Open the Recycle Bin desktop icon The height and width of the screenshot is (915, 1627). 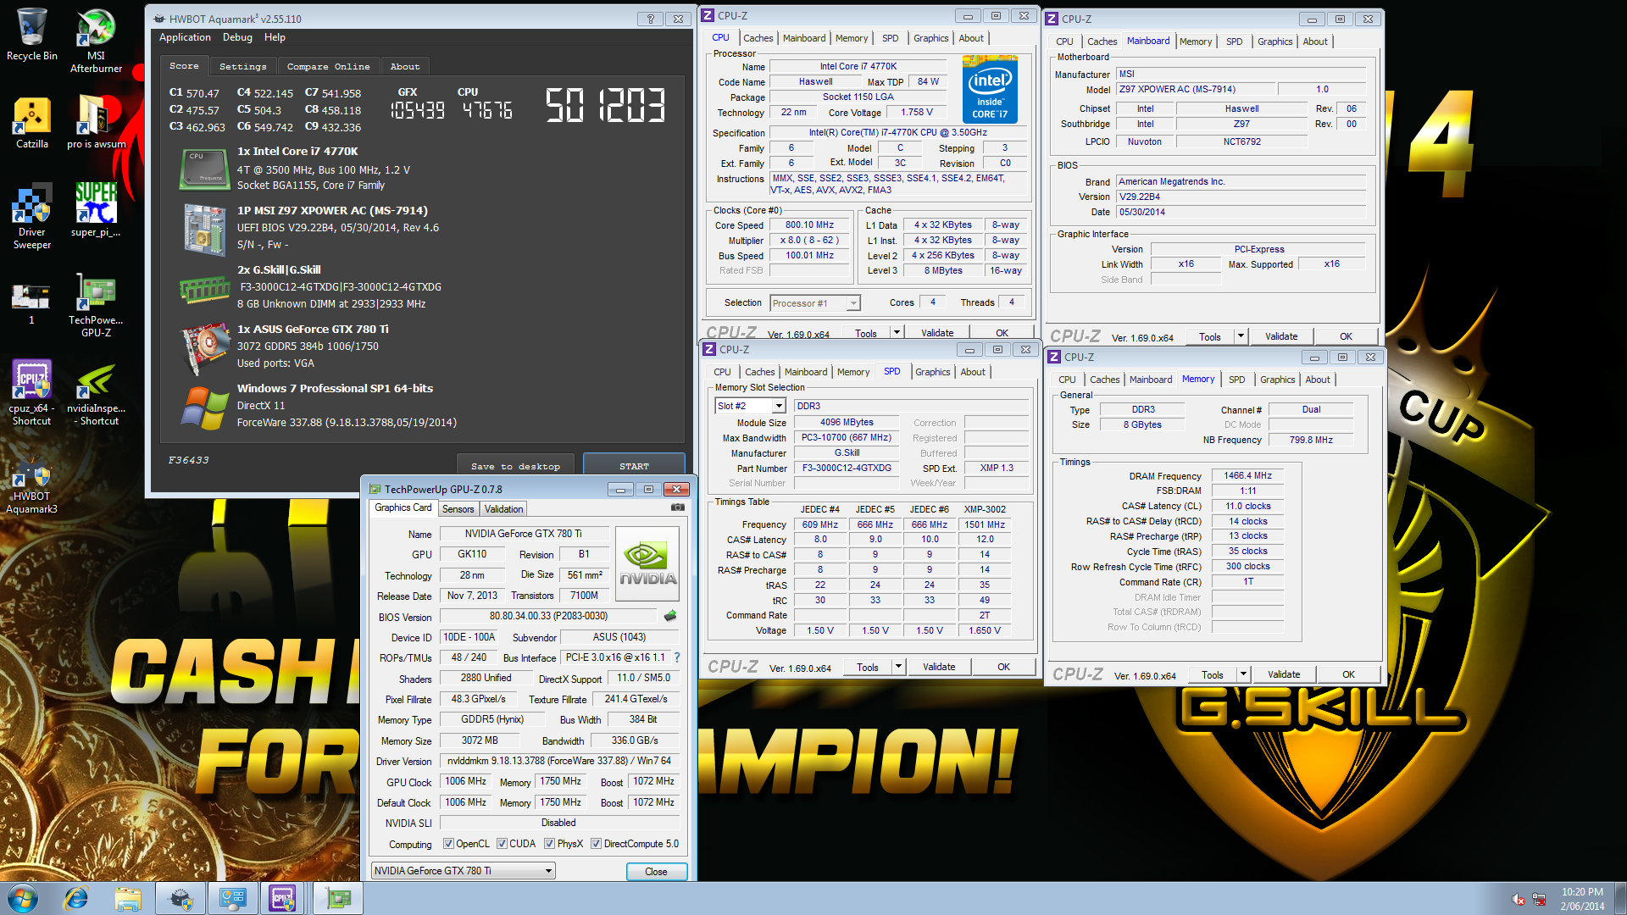click(31, 34)
